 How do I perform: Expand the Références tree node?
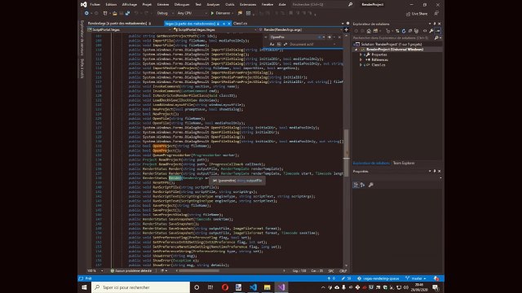[361, 60]
